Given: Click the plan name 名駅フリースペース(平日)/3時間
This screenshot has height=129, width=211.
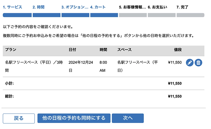Looking at the screenshot, I should click(34, 66).
